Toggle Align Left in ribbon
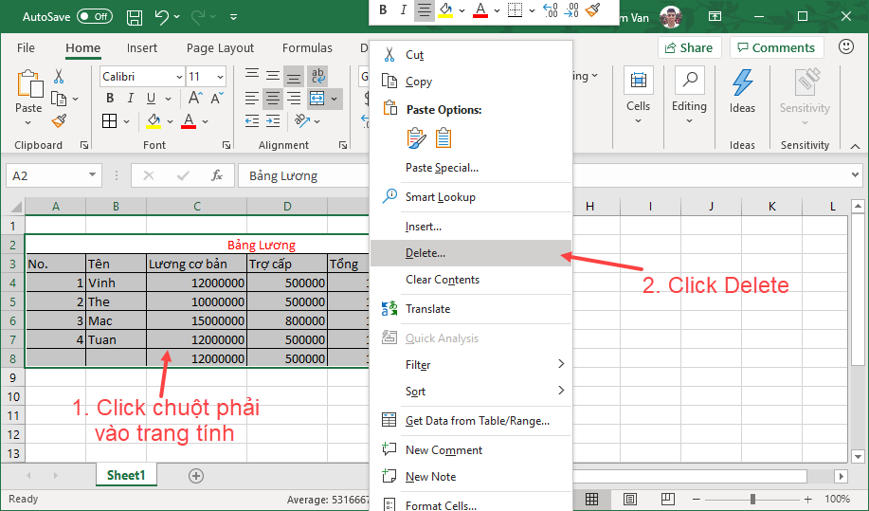This screenshot has height=511, width=869. (x=252, y=99)
